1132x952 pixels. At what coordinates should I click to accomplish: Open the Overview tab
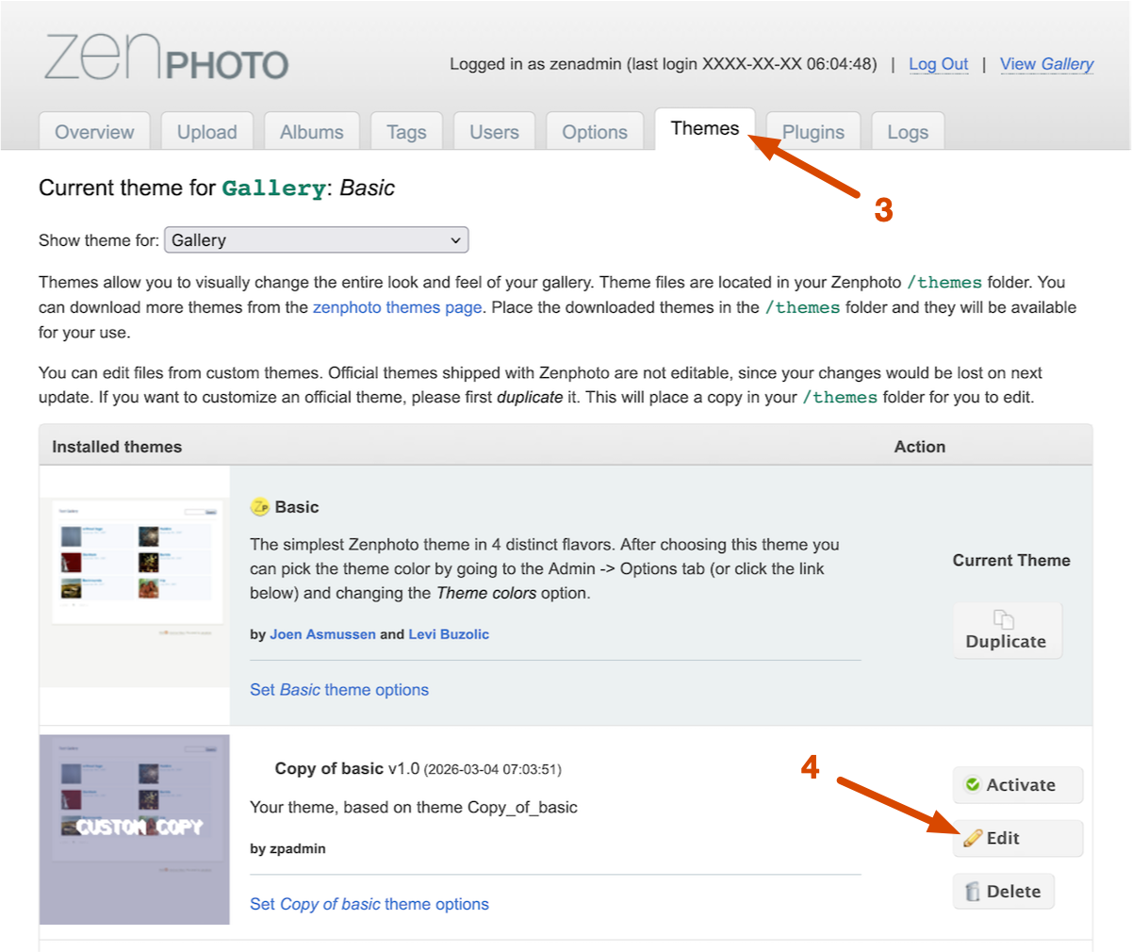pos(94,132)
